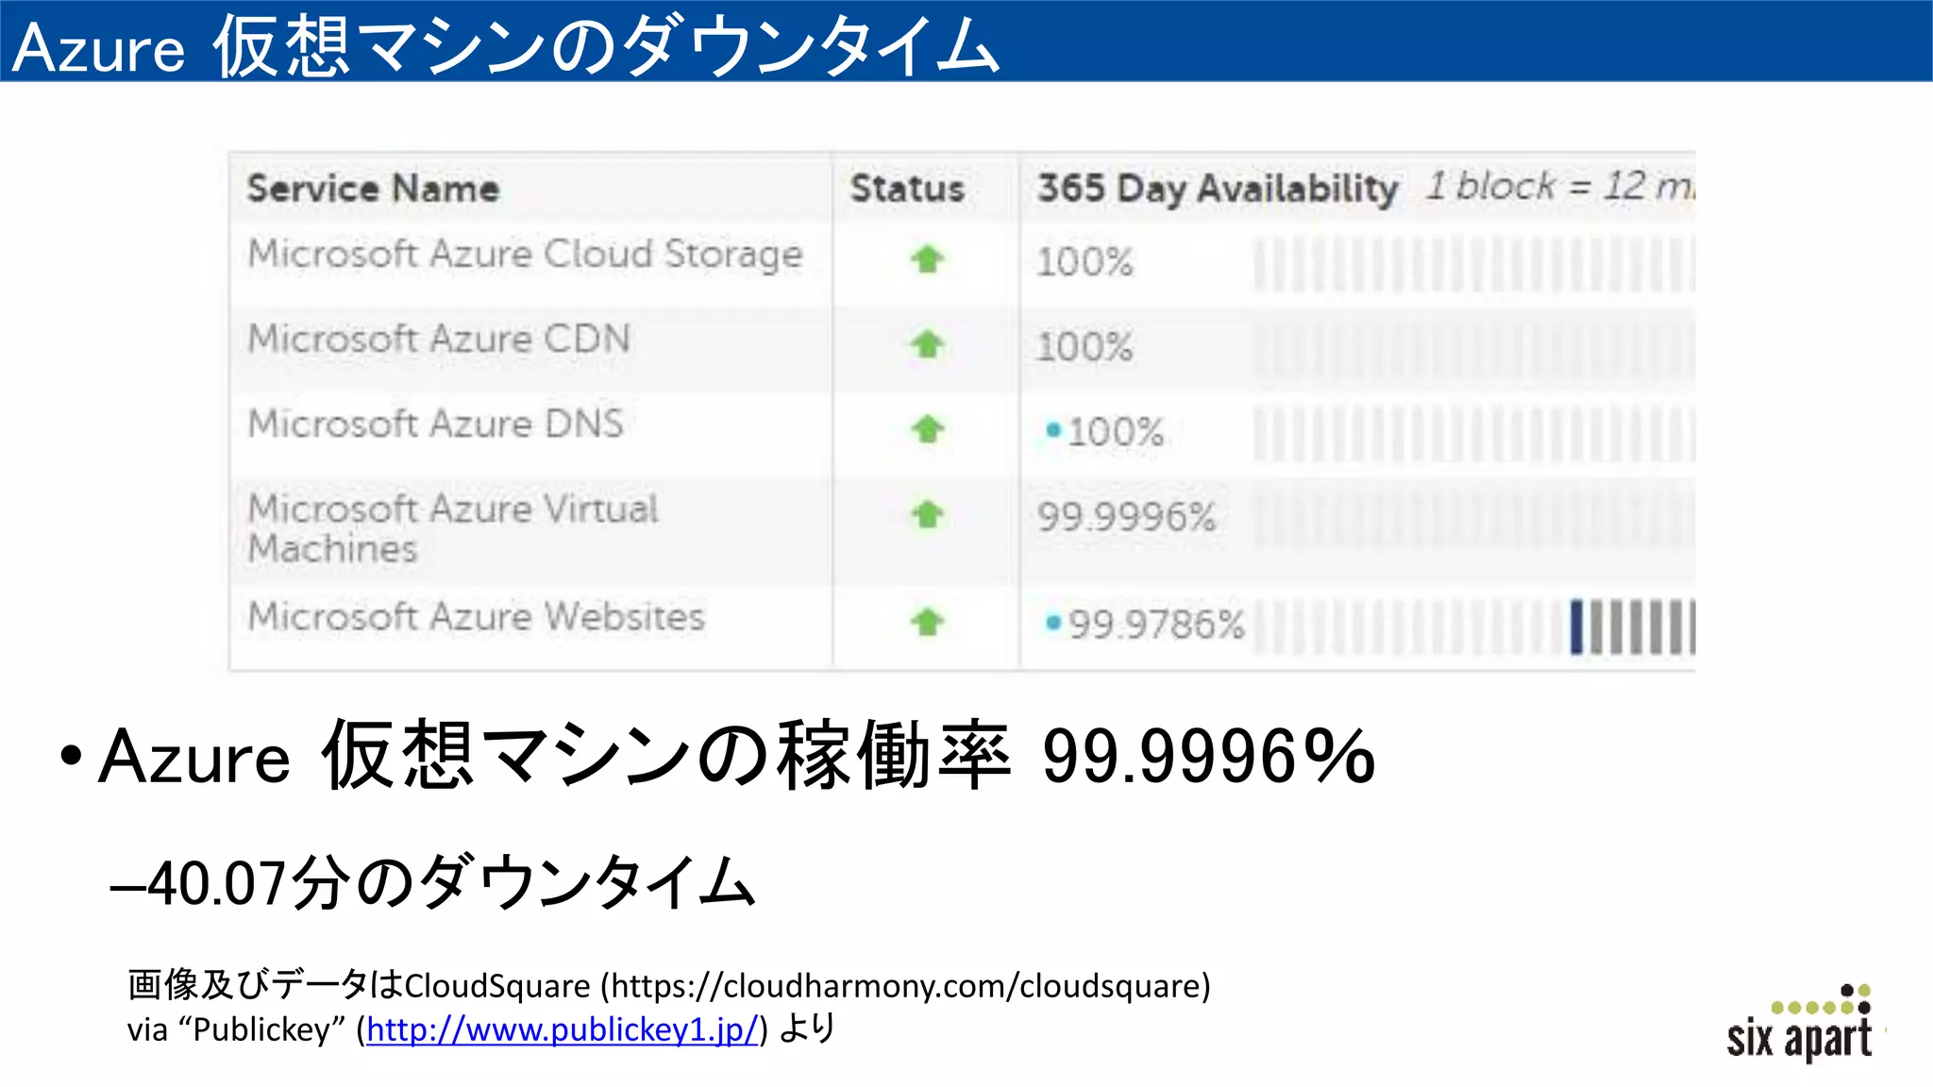The width and height of the screenshot is (1933, 1087).
Task: Select the Microsoft Azure Cloud Storage row name
Action: [525, 254]
